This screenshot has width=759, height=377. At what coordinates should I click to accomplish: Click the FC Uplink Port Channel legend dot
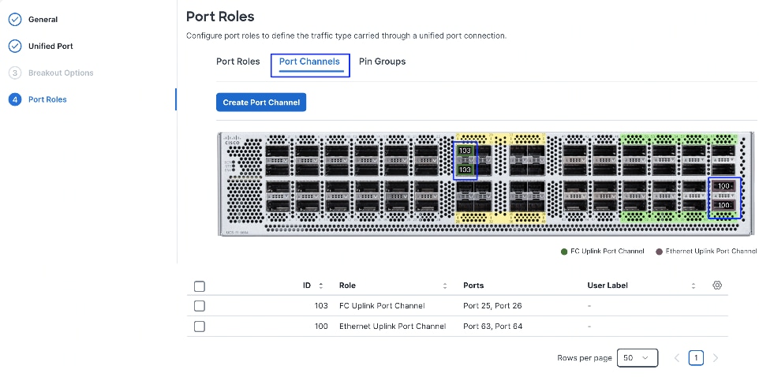point(563,252)
